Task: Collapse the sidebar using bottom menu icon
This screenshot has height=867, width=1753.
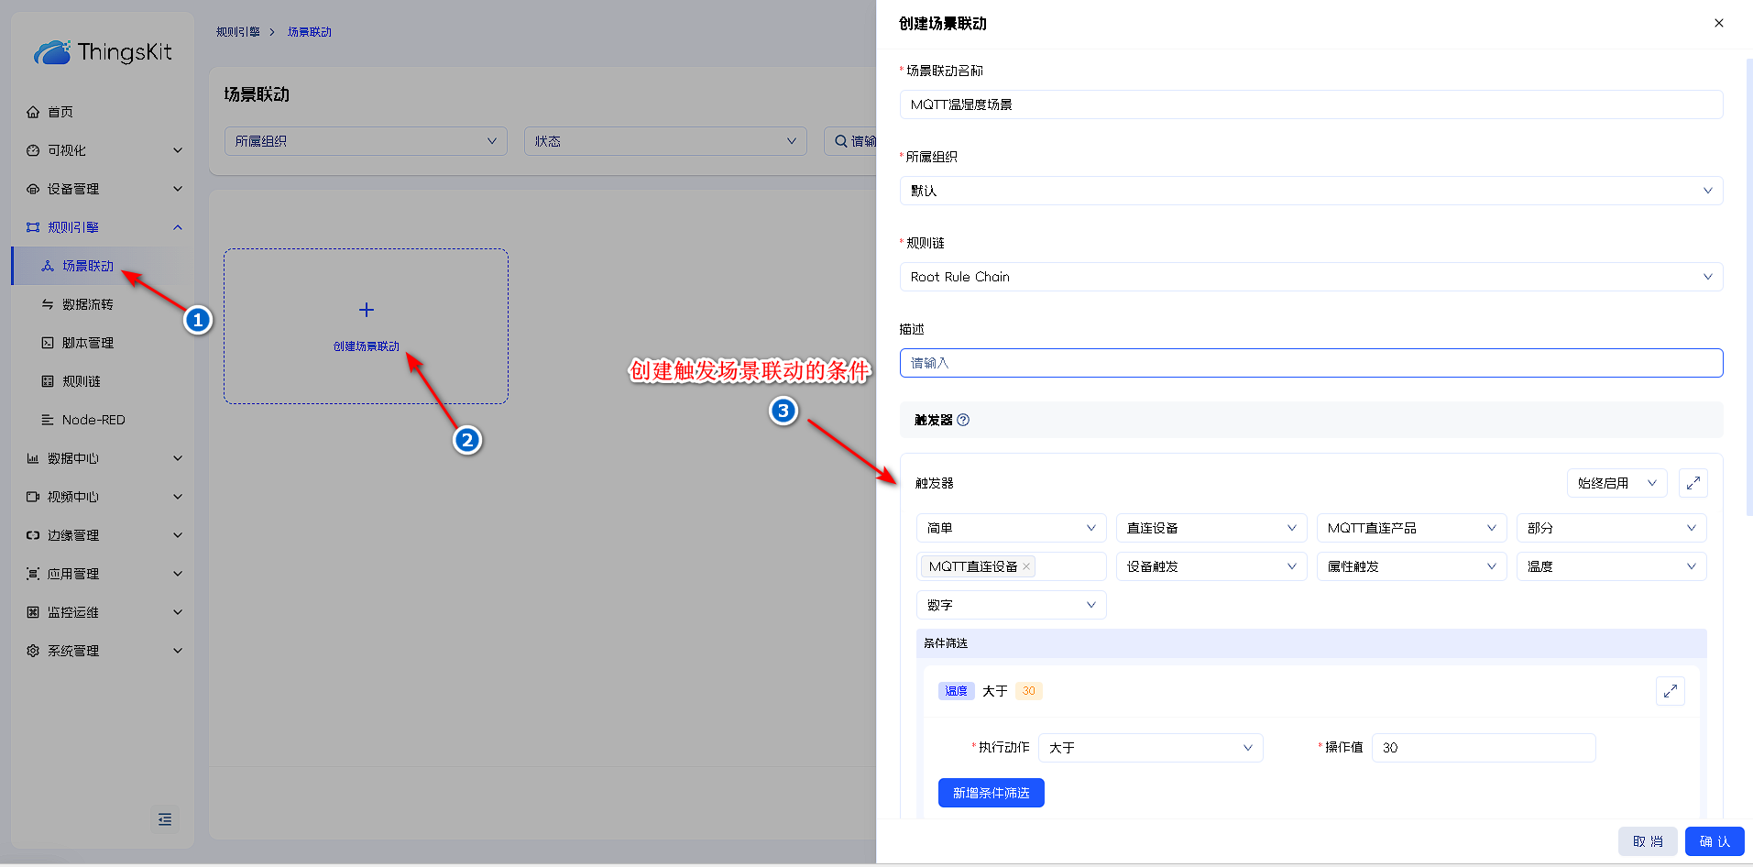Action: tap(165, 819)
